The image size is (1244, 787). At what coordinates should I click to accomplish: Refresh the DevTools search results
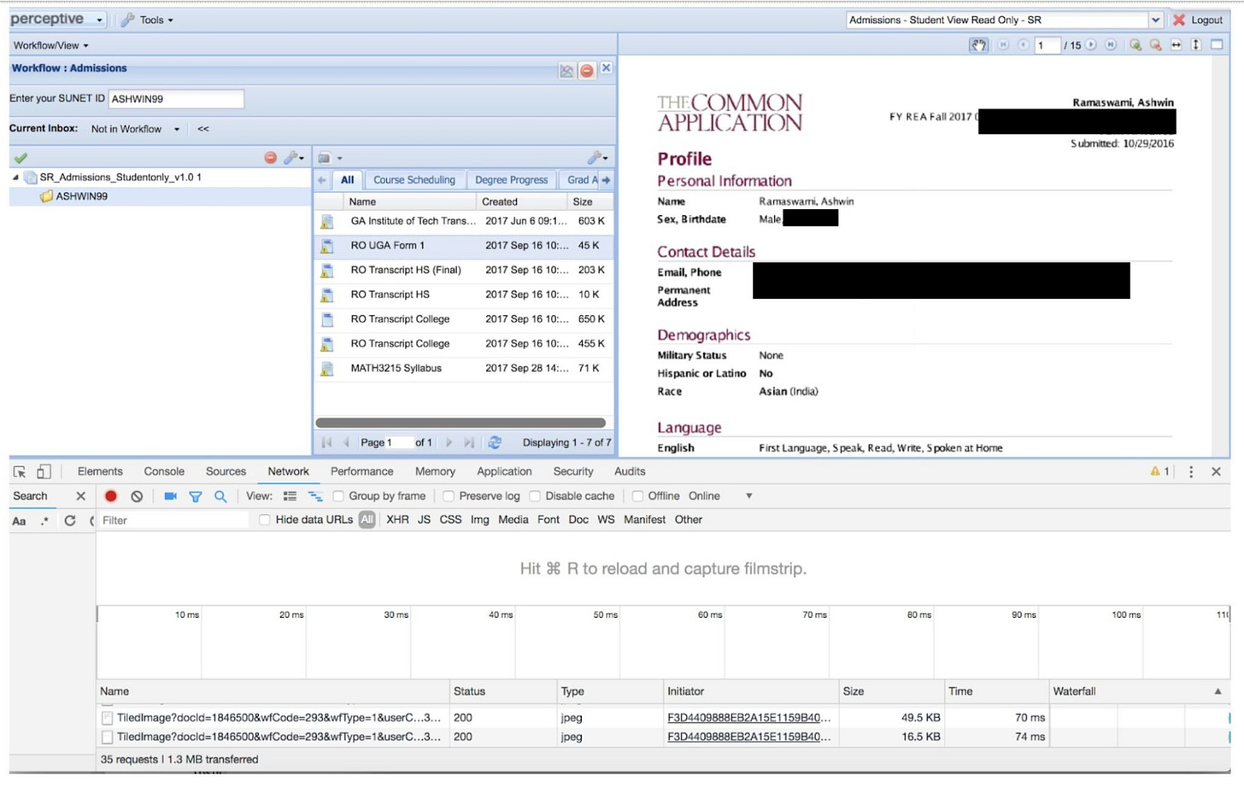coord(70,520)
